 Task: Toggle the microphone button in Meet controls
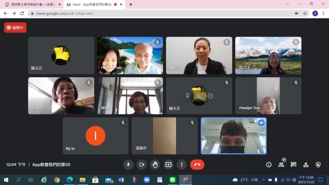(x=128, y=164)
